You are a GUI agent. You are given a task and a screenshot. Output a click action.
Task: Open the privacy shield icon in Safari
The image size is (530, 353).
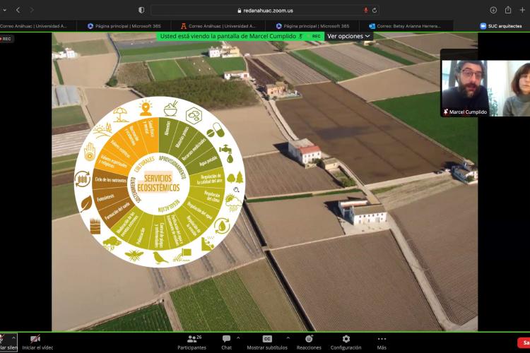141,10
